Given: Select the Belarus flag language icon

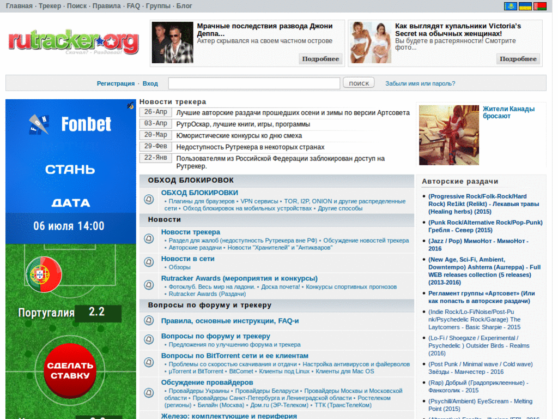Looking at the screenshot, I should 540,6.
